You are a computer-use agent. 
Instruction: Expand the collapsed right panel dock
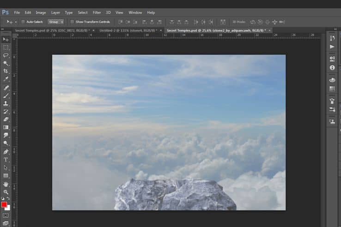pos(335,29)
